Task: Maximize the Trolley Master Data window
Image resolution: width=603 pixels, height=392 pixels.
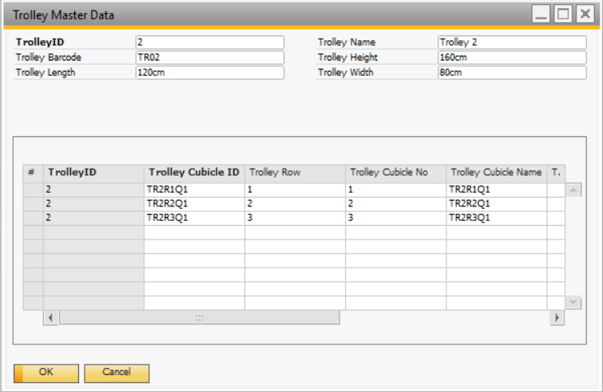Action: 563,15
